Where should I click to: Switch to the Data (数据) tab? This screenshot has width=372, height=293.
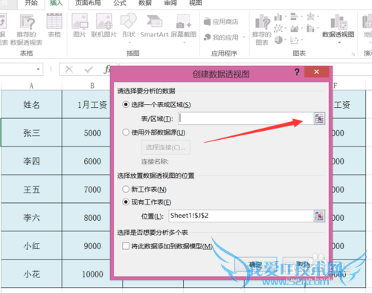click(x=145, y=3)
